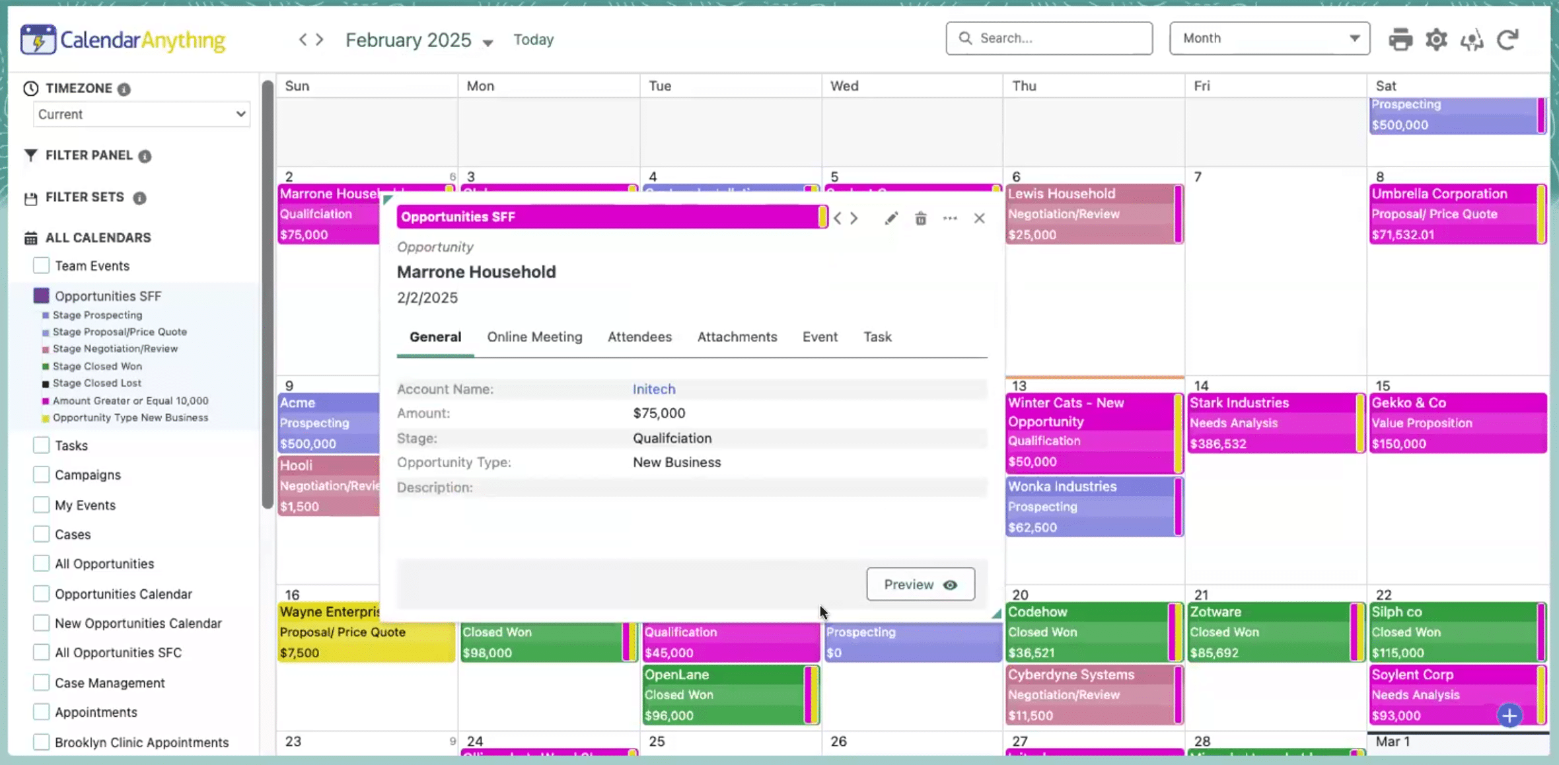Click the Timezone clock icon
The width and height of the screenshot is (1559, 765).
[31, 89]
